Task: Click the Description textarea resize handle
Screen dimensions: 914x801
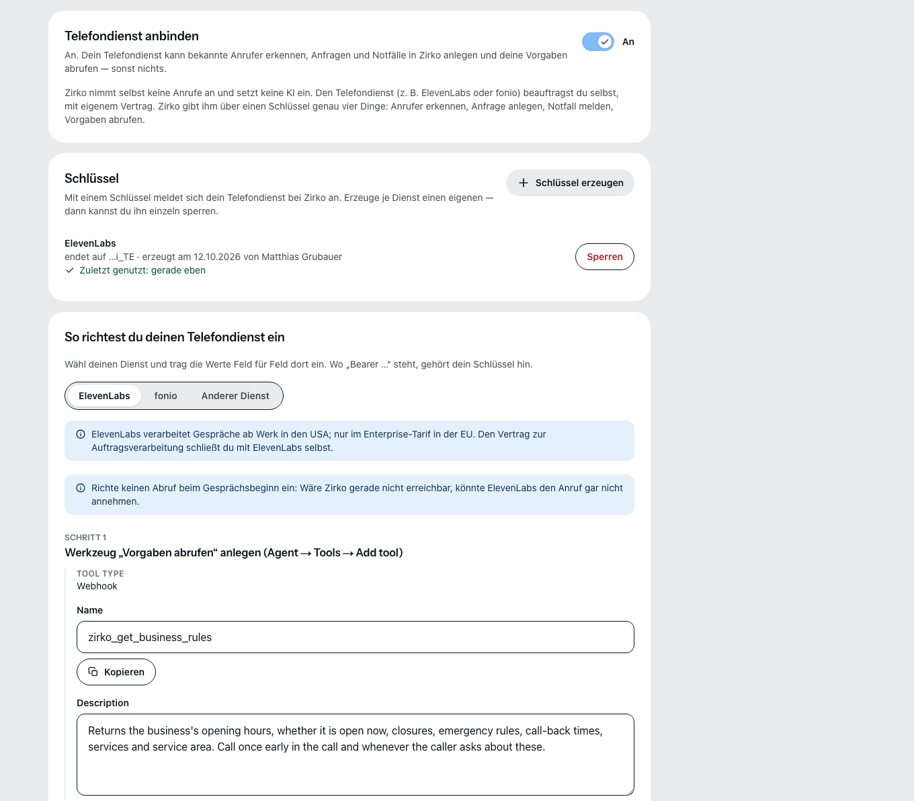Action: click(x=630, y=791)
